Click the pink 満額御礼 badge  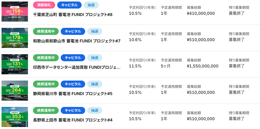point(44,5)
